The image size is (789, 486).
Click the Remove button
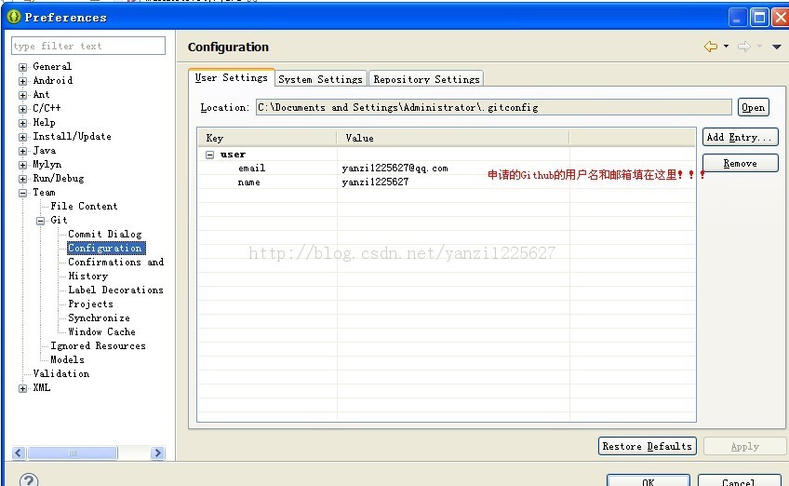coord(741,163)
